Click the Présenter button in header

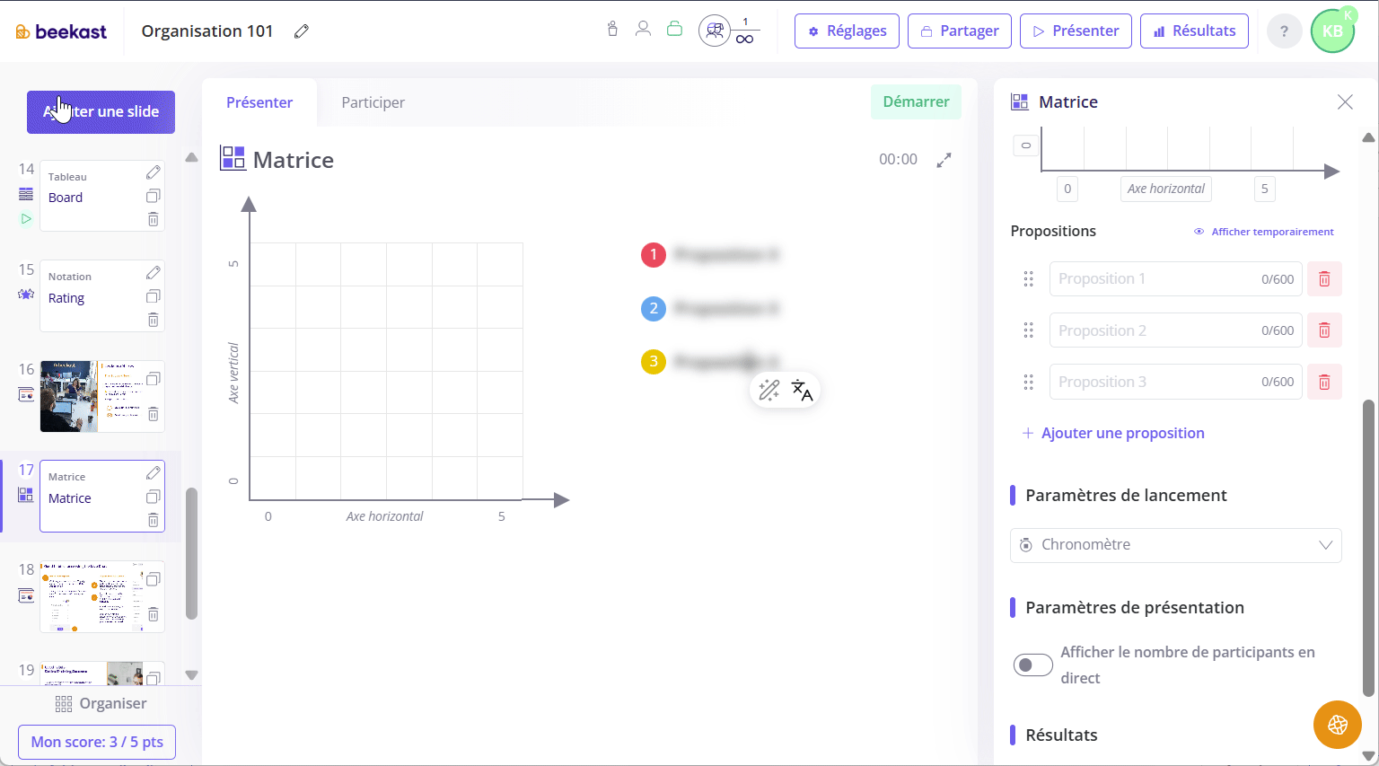(x=1076, y=31)
